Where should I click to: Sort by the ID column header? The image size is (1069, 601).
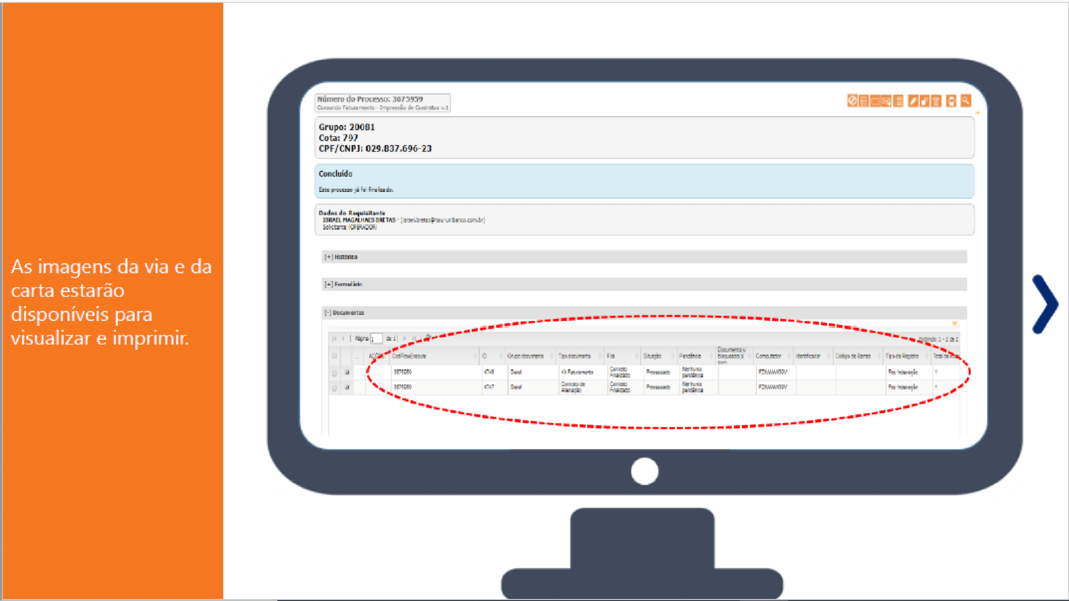[492, 356]
